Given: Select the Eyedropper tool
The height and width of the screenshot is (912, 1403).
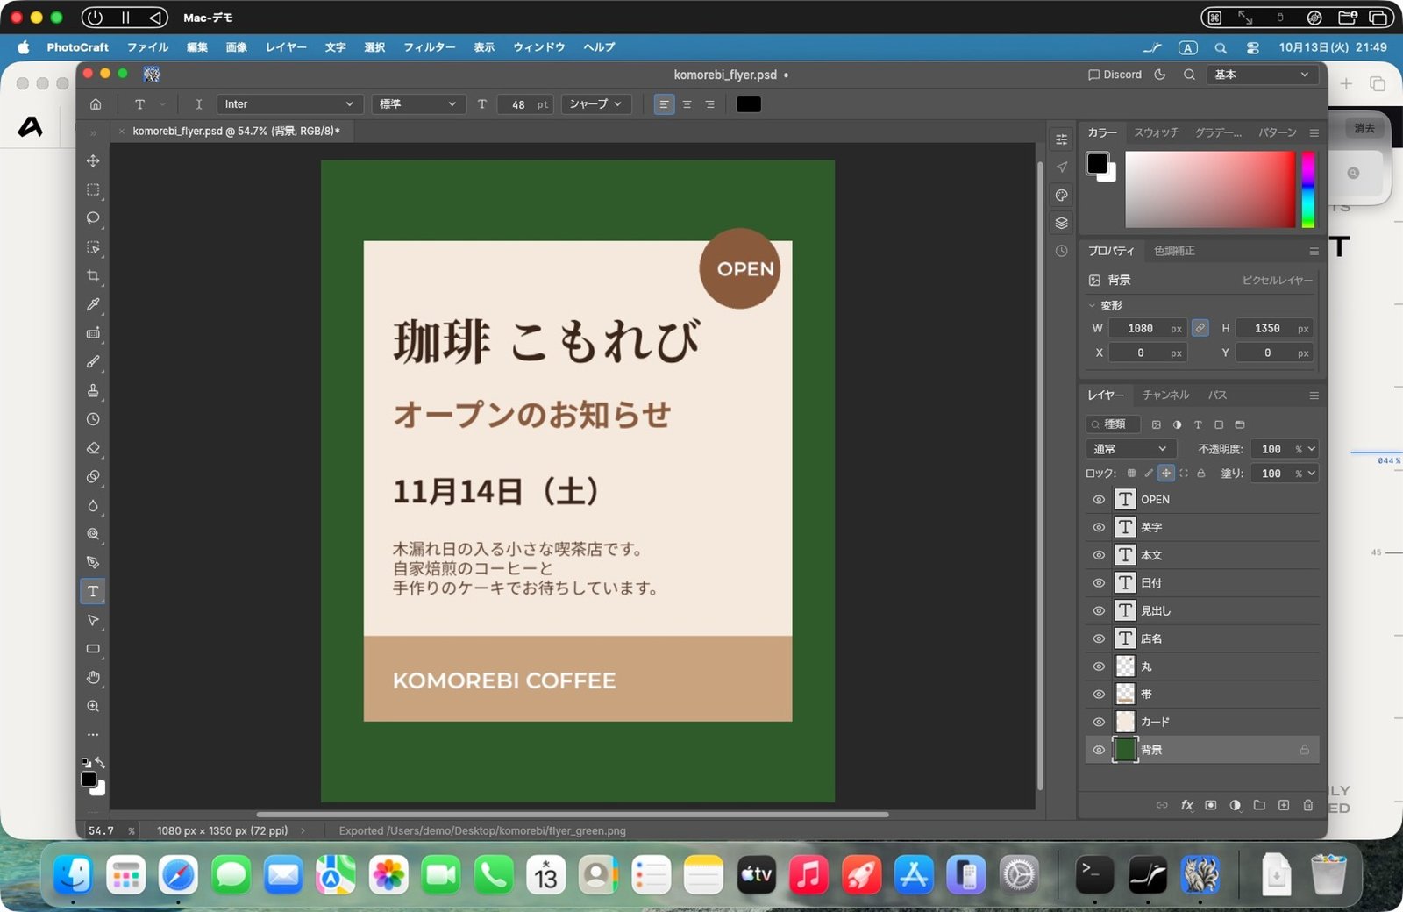Looking at the screenshot, I should [93, 304].
